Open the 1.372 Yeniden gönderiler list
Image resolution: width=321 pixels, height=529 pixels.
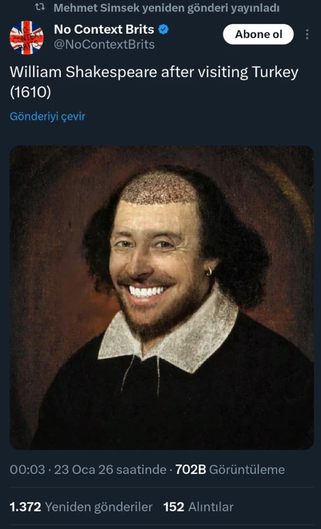[81, 507]
